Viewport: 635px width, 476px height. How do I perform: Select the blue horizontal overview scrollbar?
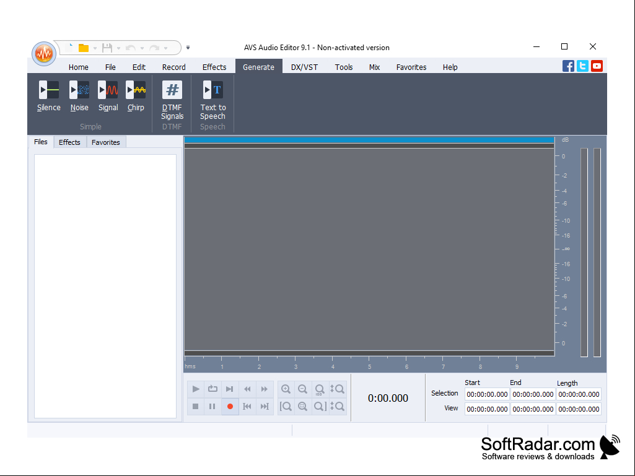[369, 140]
